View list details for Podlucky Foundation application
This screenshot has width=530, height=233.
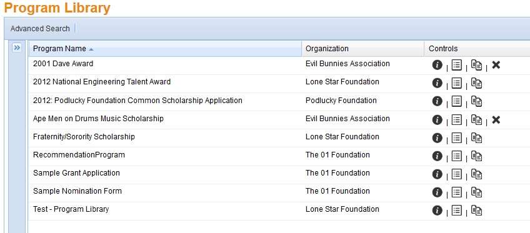click(457, 101)
